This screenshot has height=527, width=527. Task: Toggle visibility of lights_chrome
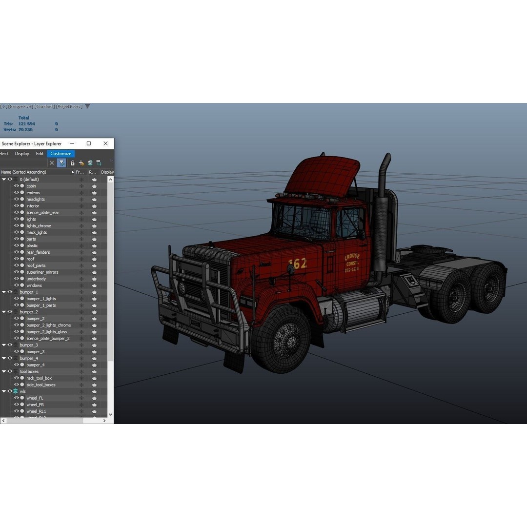point(16,225)
